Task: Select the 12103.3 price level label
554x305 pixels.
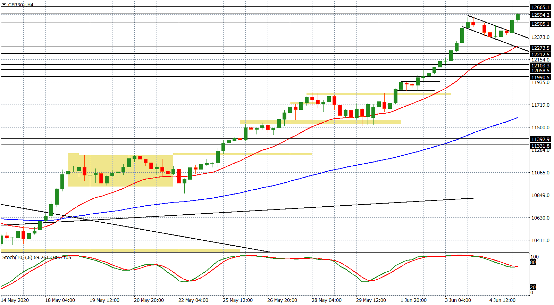Action: point(540,65)
